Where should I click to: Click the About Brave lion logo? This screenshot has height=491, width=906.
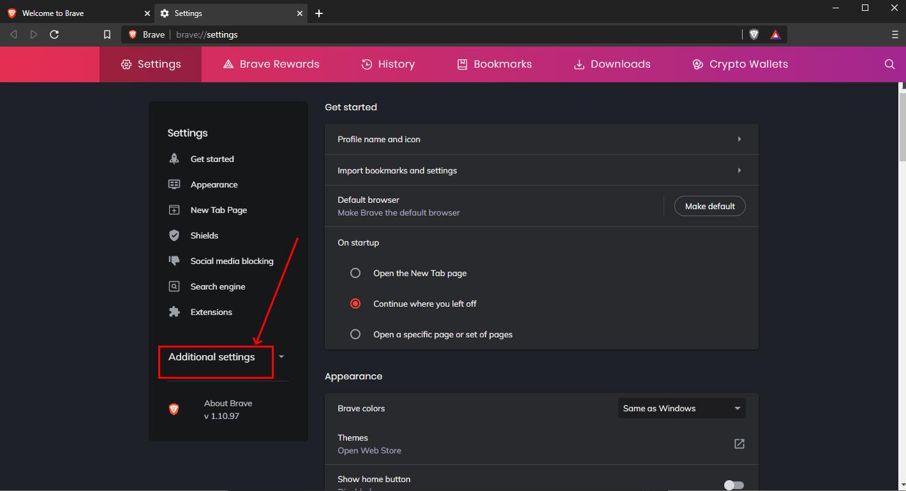click(174, 409)
